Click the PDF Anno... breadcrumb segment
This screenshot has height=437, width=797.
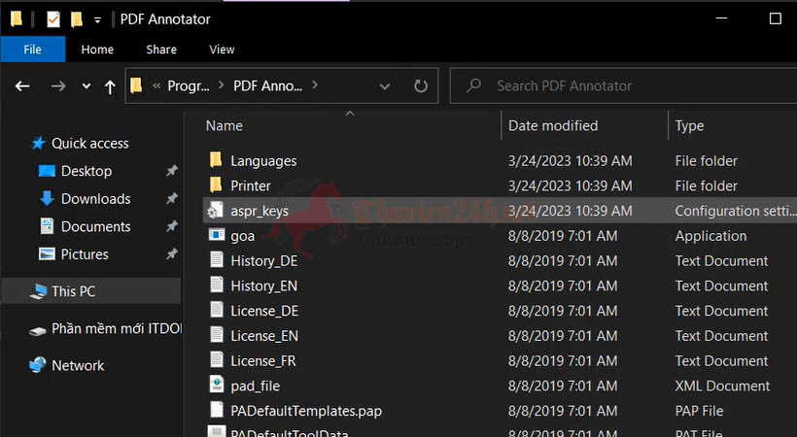tap(267, 85)
